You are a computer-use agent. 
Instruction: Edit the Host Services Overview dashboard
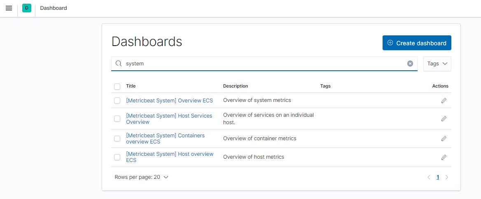[444, 119]
